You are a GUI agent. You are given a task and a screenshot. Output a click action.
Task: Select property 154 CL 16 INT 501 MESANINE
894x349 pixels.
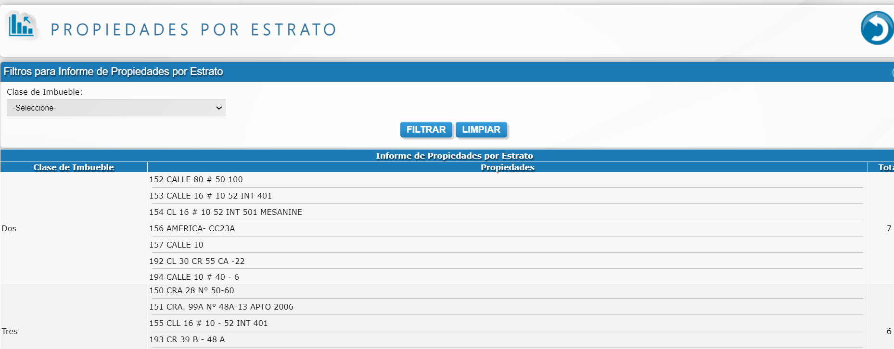(x=226, y=212)
